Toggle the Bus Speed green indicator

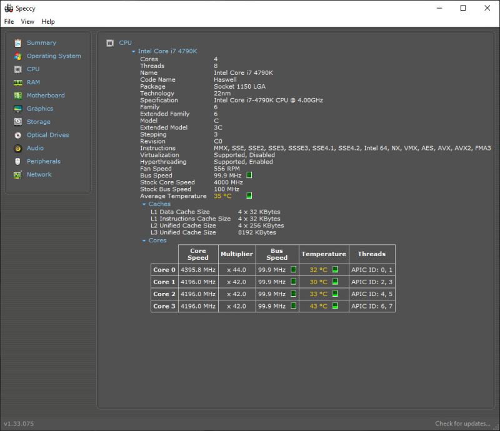pos(249,176)
